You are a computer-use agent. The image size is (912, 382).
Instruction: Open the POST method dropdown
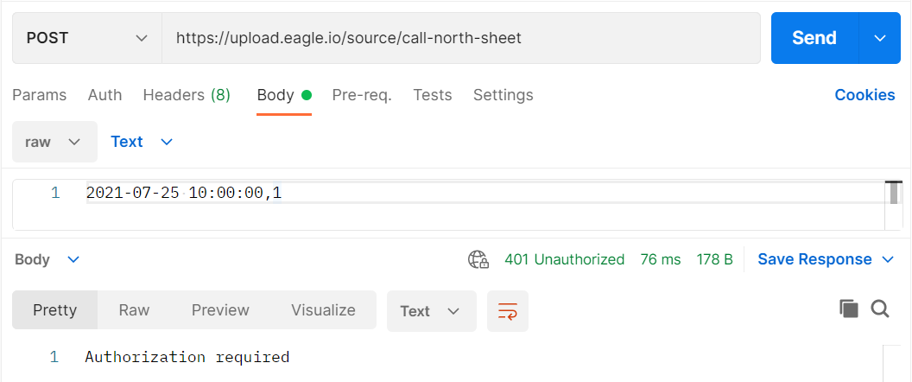86,38
